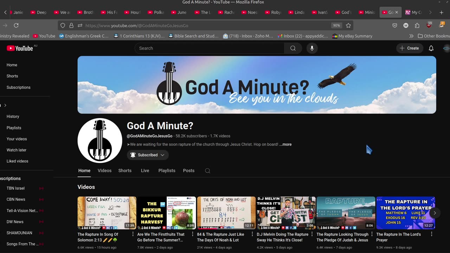Open Other Bookmarks folder
The image size is (450, 253).
(x=433, y=36)
